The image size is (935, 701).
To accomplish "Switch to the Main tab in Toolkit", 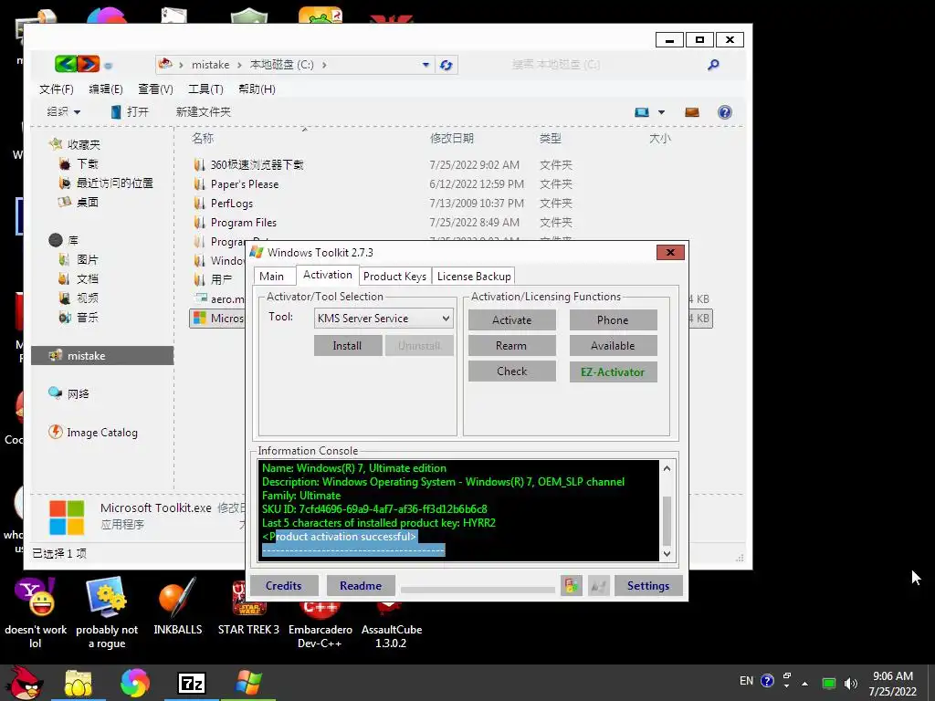I will click(x=271, y=276).
